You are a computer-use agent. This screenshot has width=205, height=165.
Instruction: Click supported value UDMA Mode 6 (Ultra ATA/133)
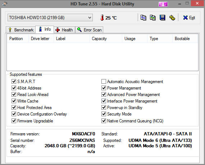click(x=160, y=140)
